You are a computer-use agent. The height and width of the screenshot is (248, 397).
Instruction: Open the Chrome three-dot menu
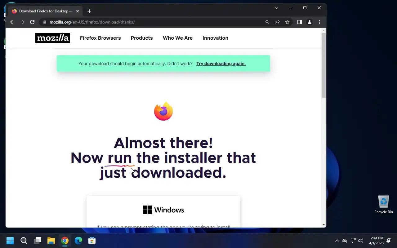coord(319,22)
